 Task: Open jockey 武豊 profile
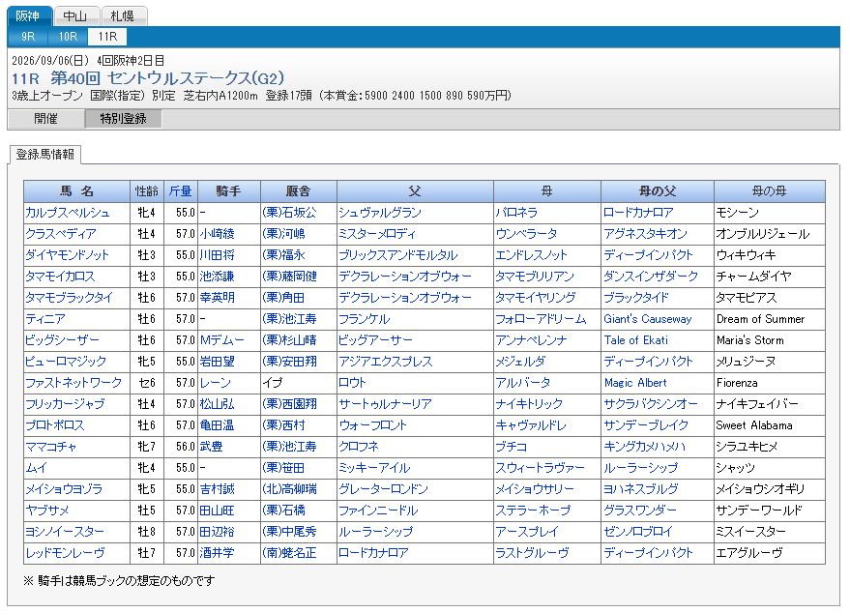[x=212, y=447]
